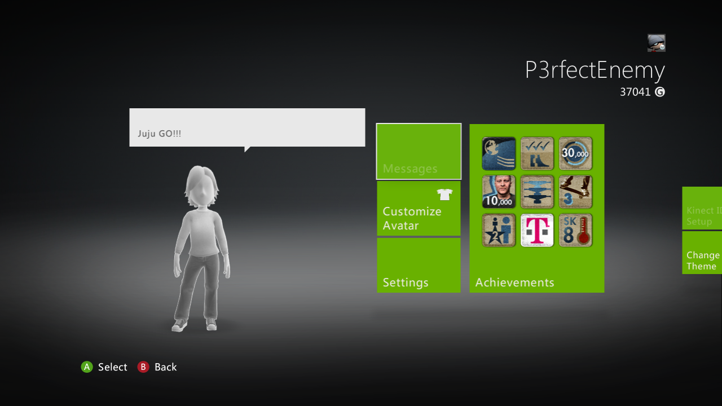The height and width of the screenshot is (406, 722).
Task: Select the blue globe achievement icon
Action: click(499, 153)
